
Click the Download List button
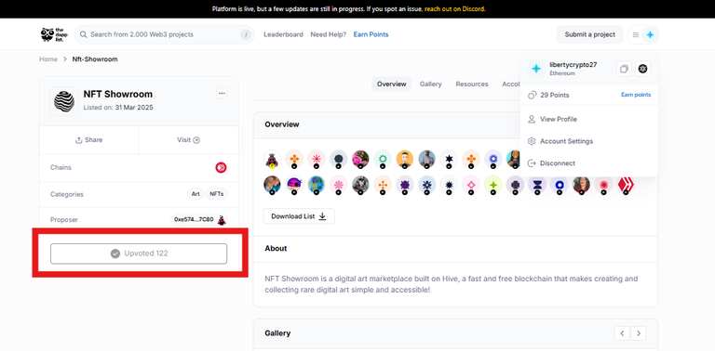point(299,216)
